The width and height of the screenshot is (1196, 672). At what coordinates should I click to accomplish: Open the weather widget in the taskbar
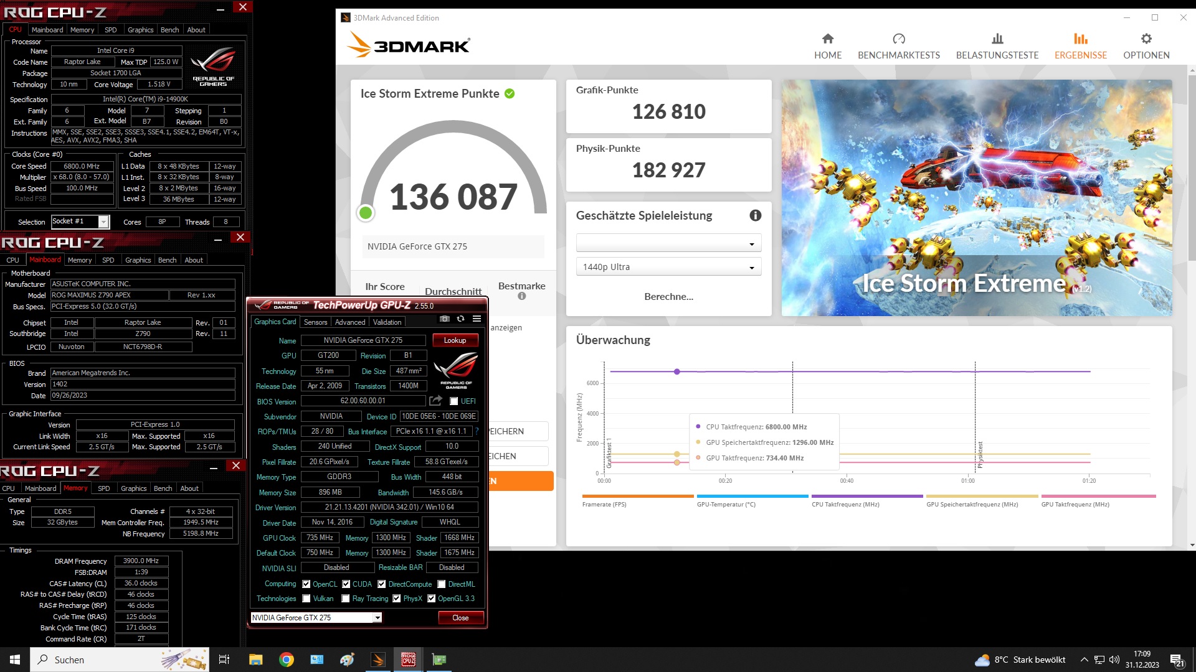[x=1020, y=660]
